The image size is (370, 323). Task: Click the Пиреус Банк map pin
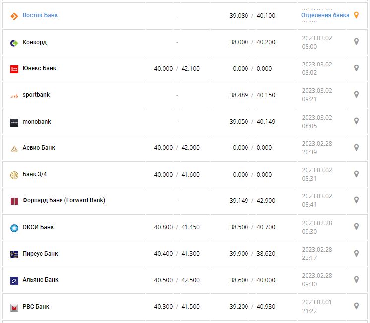click(356, 253)
